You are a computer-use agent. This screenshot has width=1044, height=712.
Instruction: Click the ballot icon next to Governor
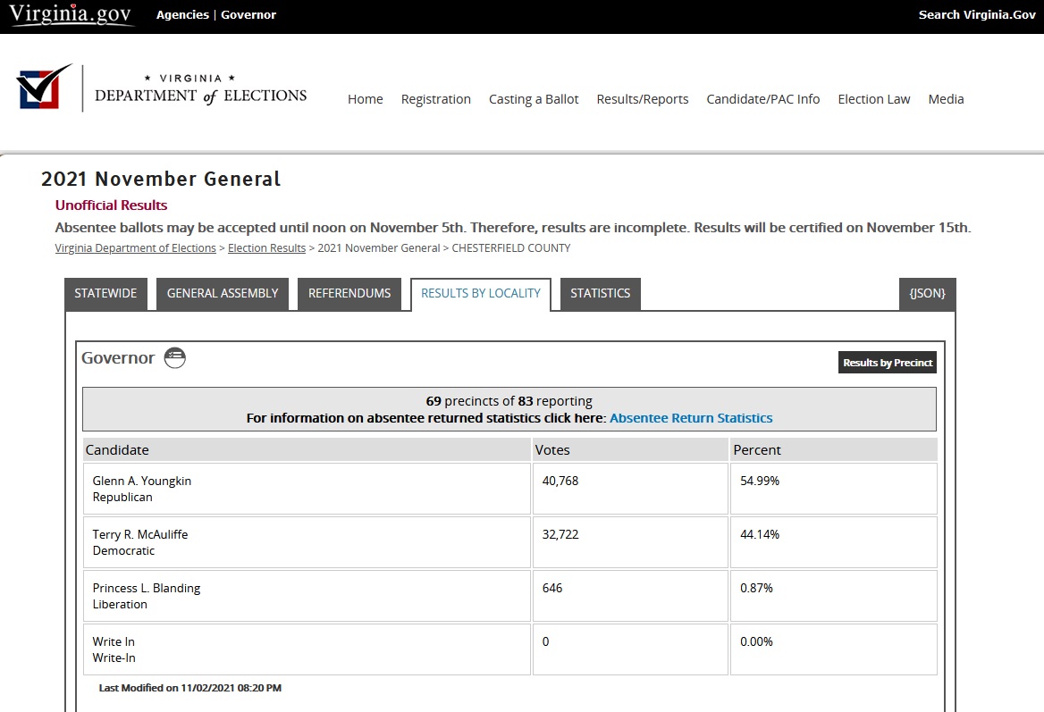click(x=175, y=358)
